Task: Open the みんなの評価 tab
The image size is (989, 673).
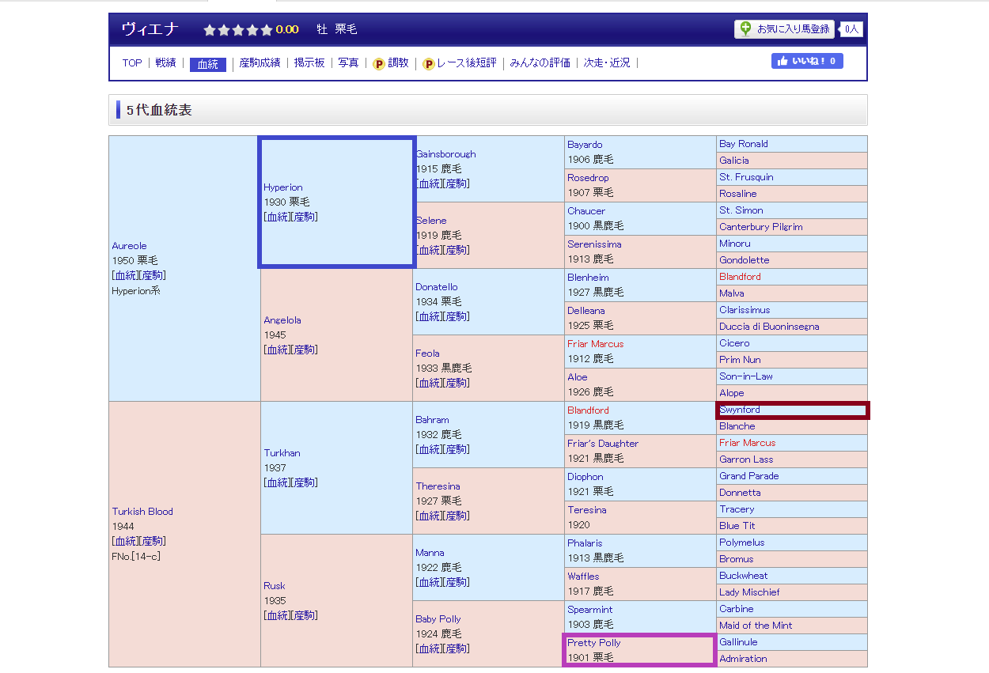Action: point(540,62)
